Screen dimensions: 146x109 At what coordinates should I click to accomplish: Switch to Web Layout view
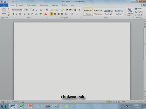(114, 102)
